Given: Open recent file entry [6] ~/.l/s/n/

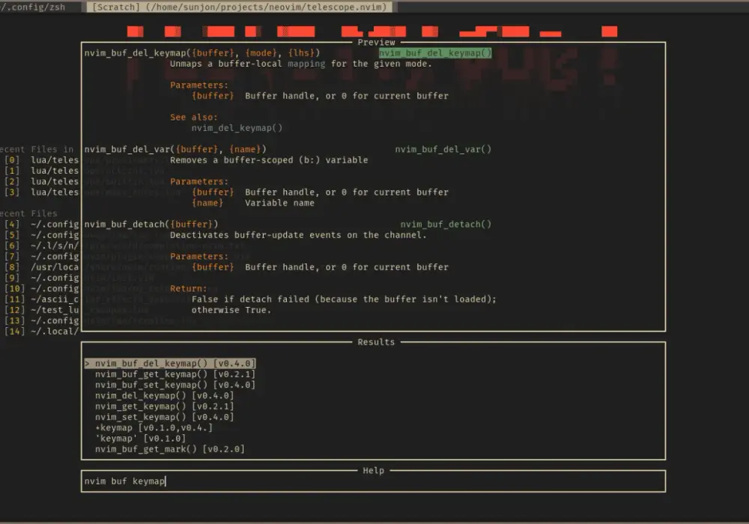Looking at the screenshot, I should click(41, 246).
